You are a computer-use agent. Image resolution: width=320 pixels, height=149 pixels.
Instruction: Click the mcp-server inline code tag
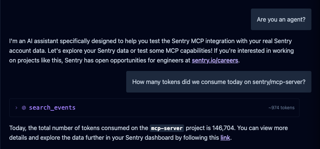[x=167, y=128]
